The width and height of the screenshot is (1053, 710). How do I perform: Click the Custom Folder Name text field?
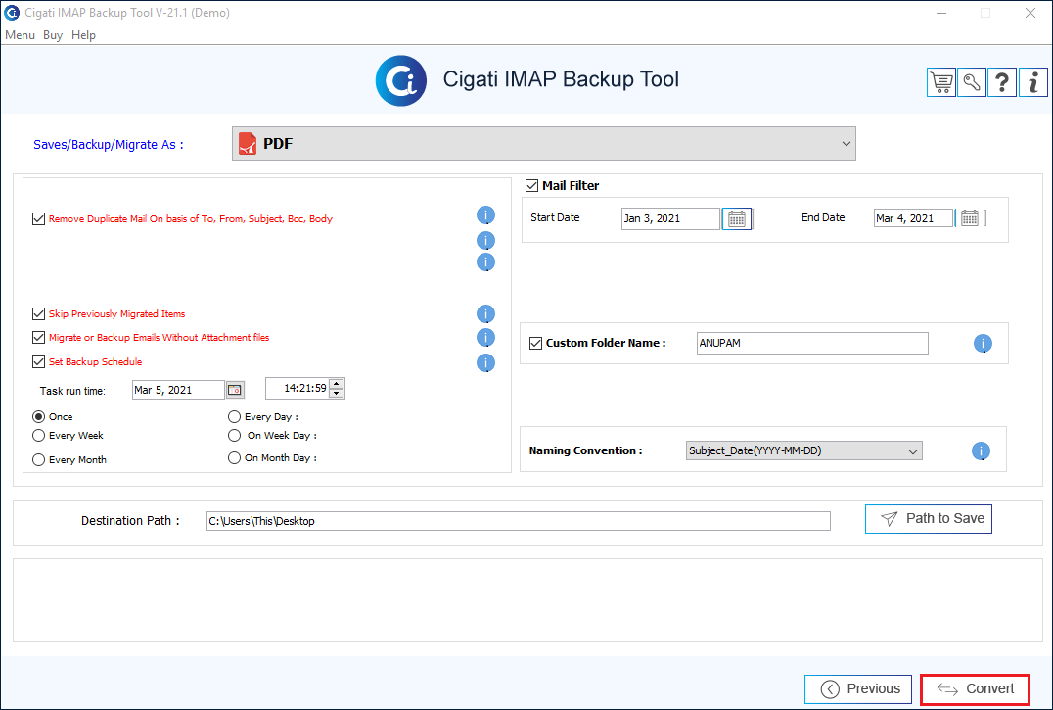point(812,343)
